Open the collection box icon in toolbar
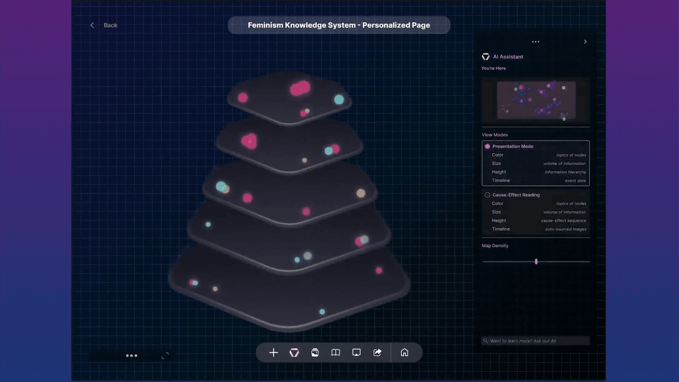This screenshot has height=382, width=679. tap(315, 353)
